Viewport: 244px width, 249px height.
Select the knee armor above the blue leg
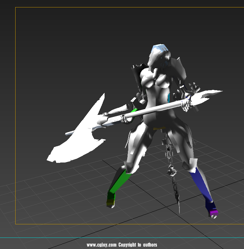(189, 165)
